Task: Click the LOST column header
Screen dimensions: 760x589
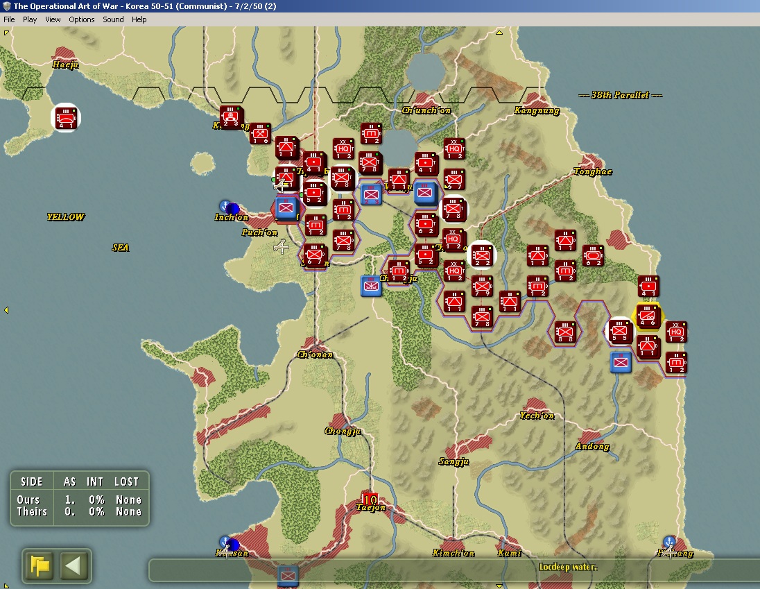Action: click(x=126, y=482)
